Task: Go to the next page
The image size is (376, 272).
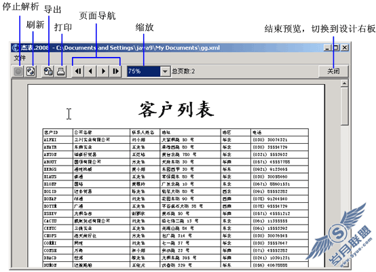Action: [x=103, y=71]
